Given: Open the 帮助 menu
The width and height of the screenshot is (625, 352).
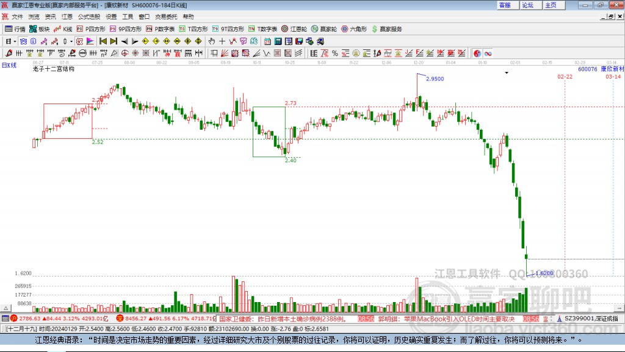Looking at the screenshot, I should 188,16.
